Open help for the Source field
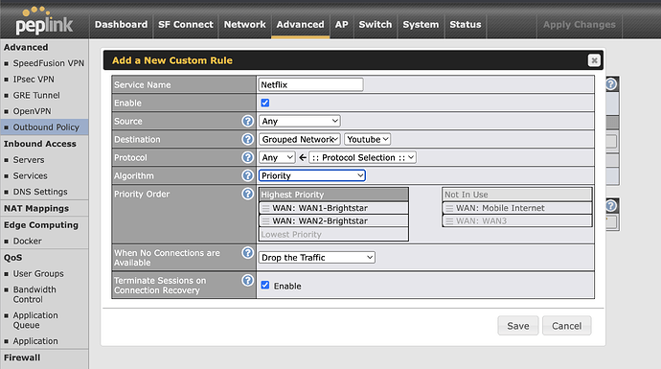Viewport: 661px width, 369px height. click(247, 121)
